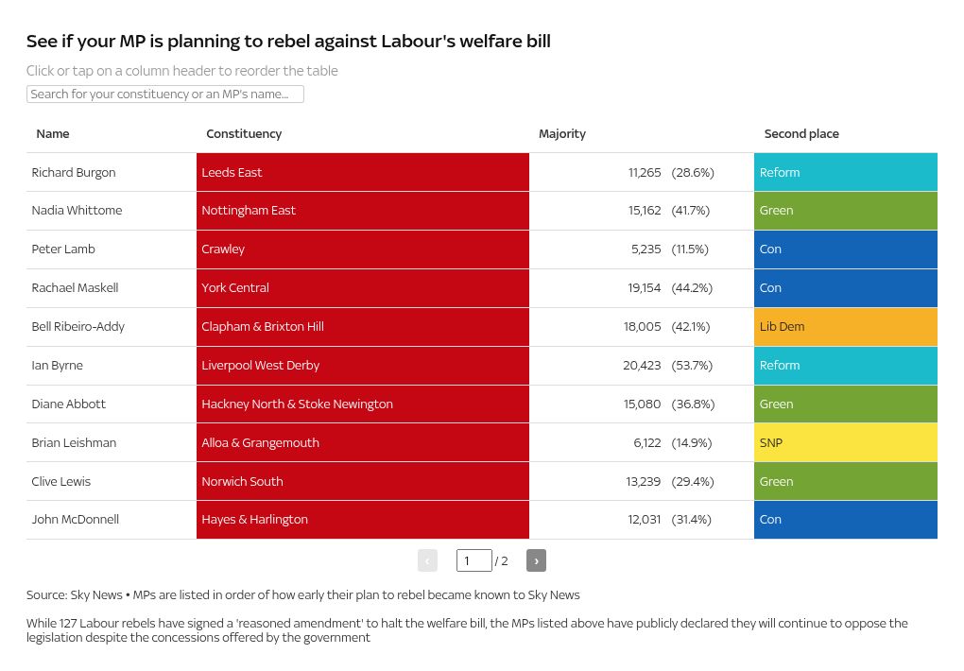Click the yellow SNP second place cell

tap(846, 443)
